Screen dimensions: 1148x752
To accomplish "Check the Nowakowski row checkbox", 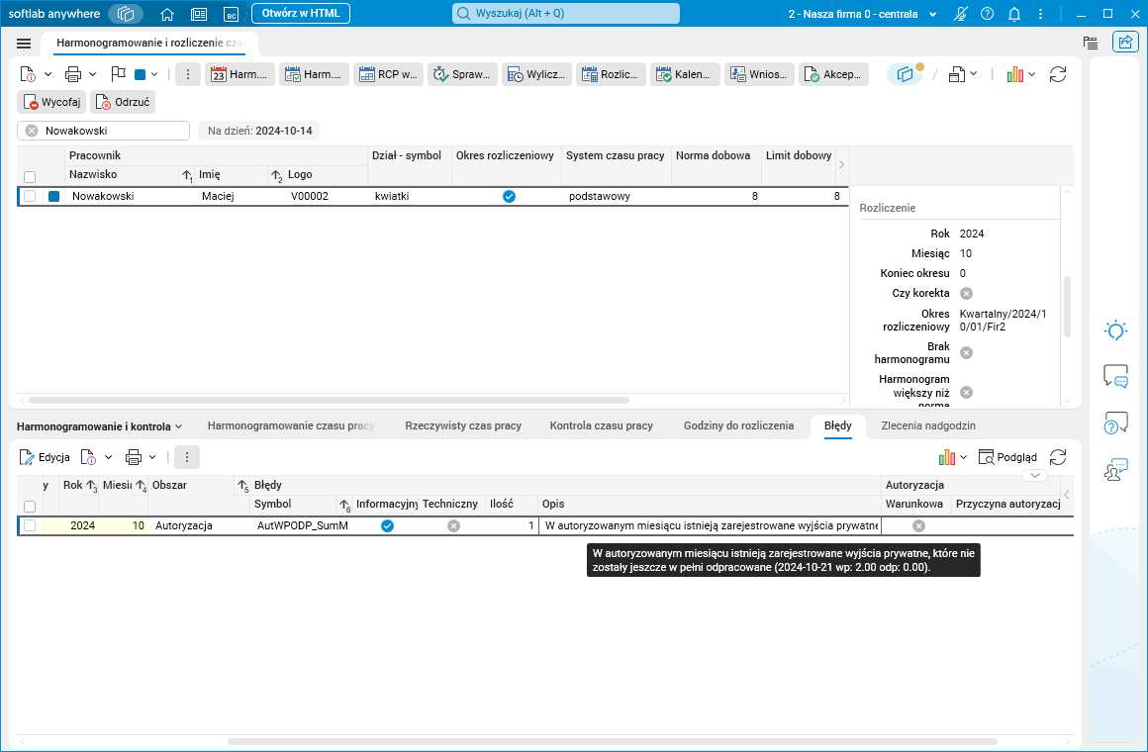I will click(30, 196).
